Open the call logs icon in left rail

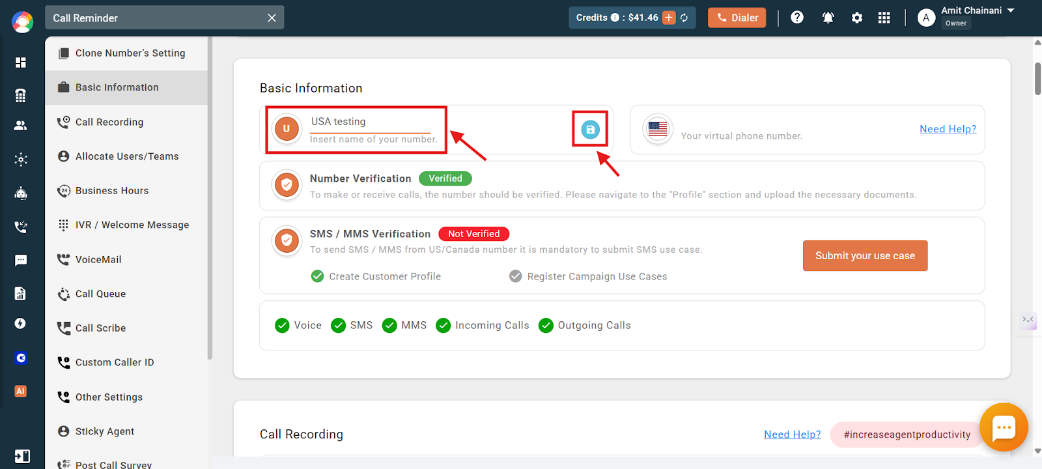click(21, 227)
